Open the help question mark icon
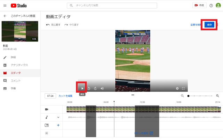Image resolution: width=223 pixels, height=140 pixels. [x=211, y=6]
